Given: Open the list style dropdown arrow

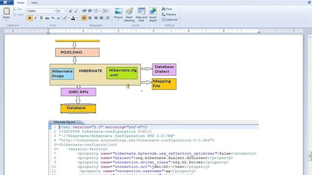Looking at the screenshot, I should [100, 11].
